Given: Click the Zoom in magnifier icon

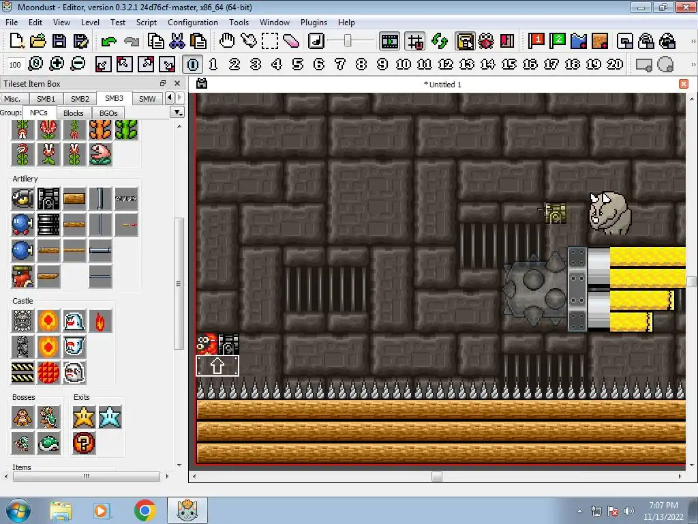Looking at the screenshot, I should (57, 64).
